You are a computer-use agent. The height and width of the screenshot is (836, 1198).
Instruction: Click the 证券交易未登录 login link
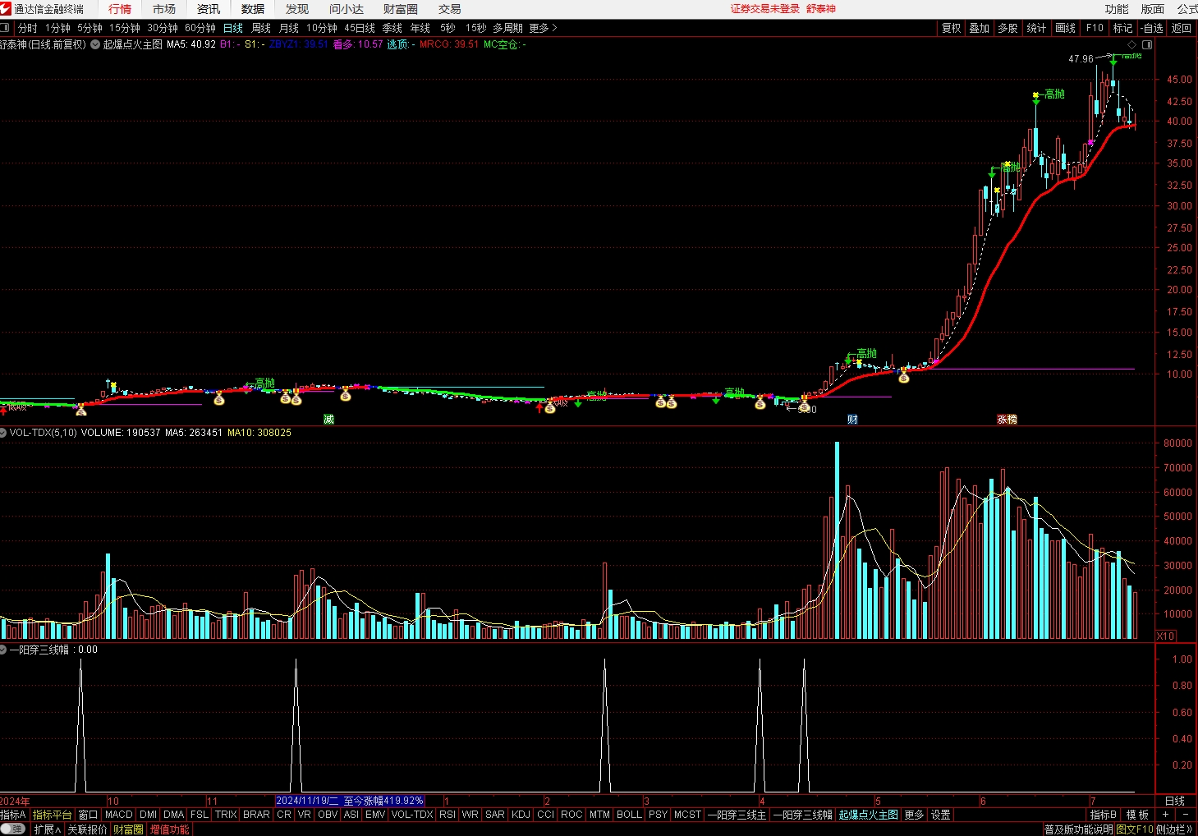click(765, 9)
